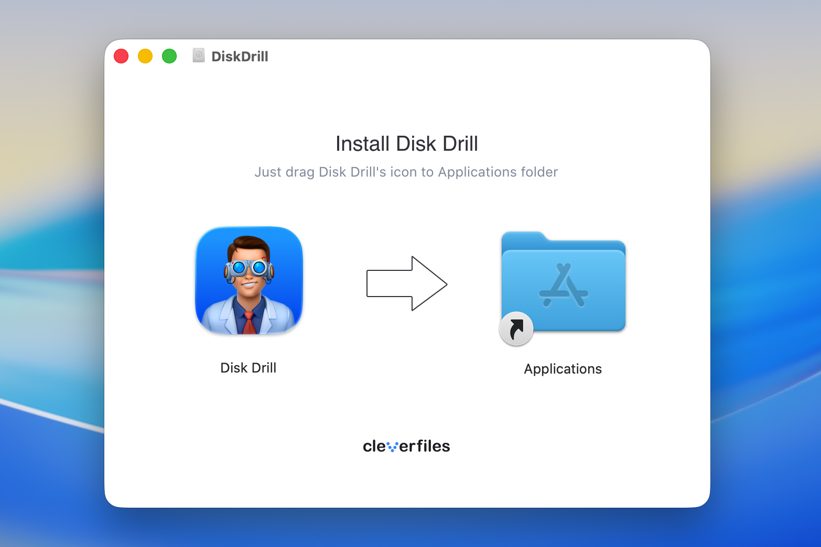Close the DiskDrill window with red button
821x547 pixels.
point(121,56)
